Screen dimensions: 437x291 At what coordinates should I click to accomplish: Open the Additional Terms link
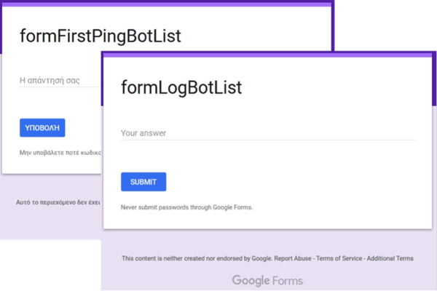[391, 258]
